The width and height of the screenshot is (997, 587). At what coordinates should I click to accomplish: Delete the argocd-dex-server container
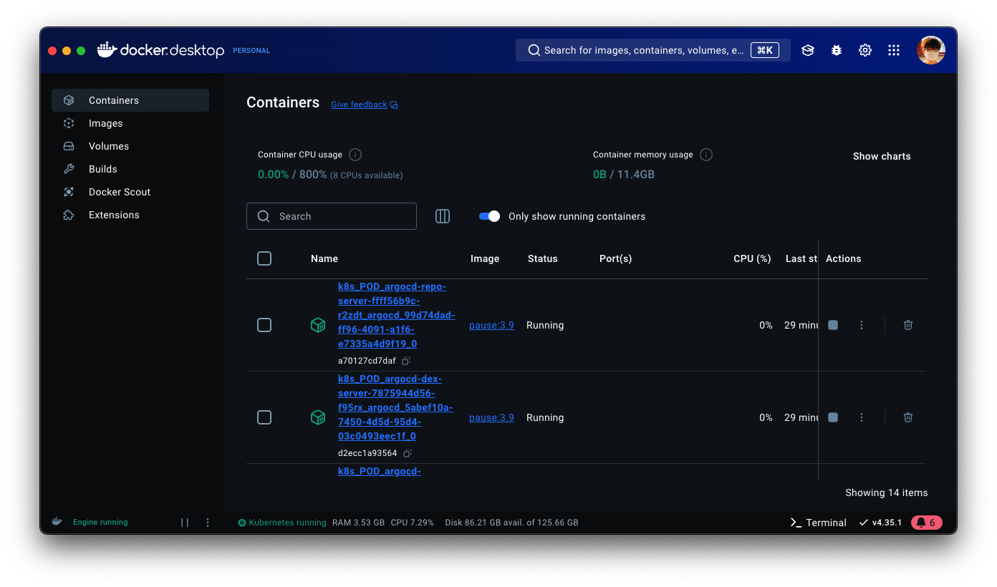pos(908,417)
